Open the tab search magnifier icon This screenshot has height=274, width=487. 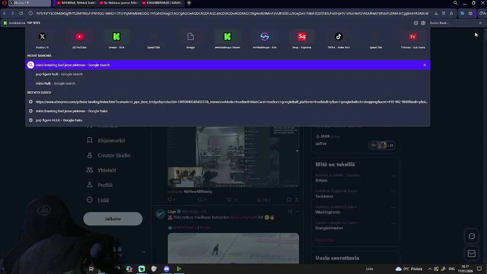pyautogui.click(x=455, y=3)
